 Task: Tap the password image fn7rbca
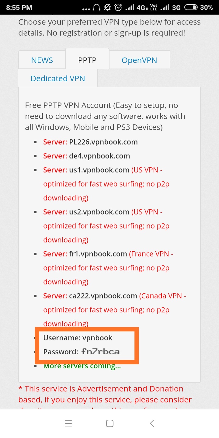pyautogui.click(x=100, y=352)
